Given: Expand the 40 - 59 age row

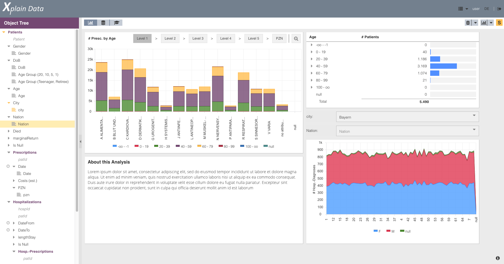Looking at the screenshot, I should click(x=311, y=66).
